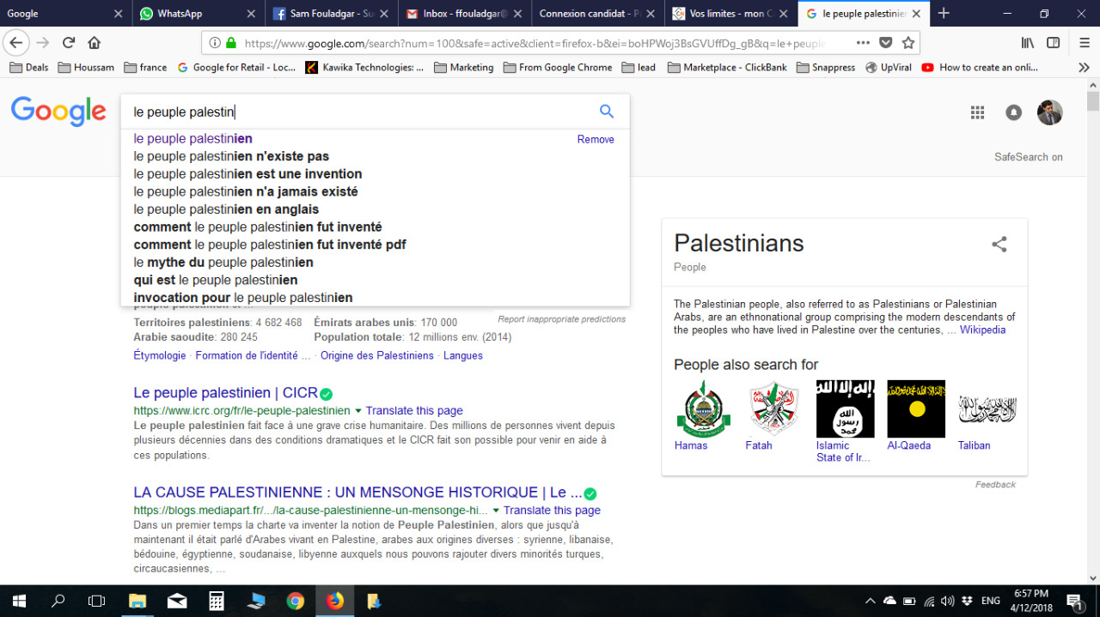Open Google notifications bell

click(x=1014, y=112)
